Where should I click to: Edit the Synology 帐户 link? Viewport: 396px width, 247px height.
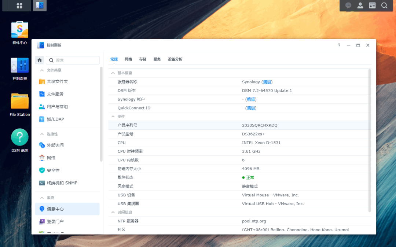pyautogui.click(x=251, y=99)
